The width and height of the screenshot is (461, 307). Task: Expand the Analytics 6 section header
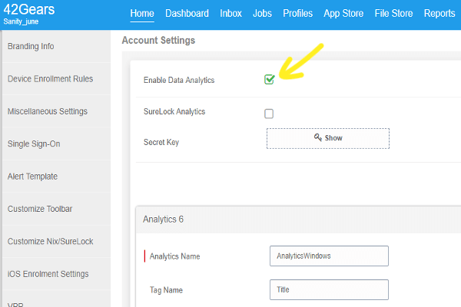point(298,220)
